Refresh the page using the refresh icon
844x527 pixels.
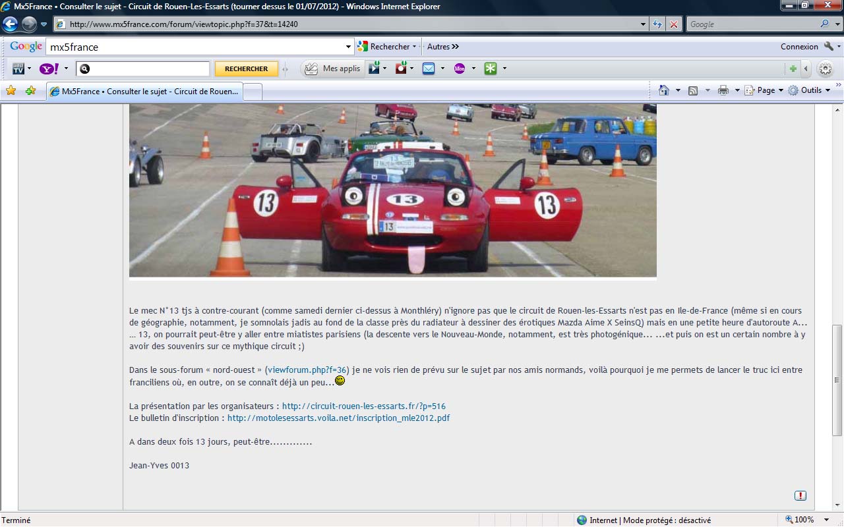pos(657,24)
